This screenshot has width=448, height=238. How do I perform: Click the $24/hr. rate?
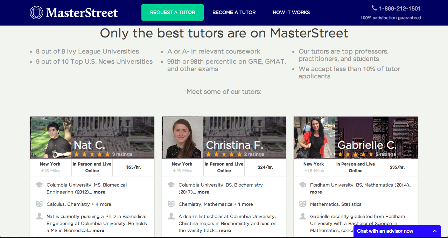265,167
